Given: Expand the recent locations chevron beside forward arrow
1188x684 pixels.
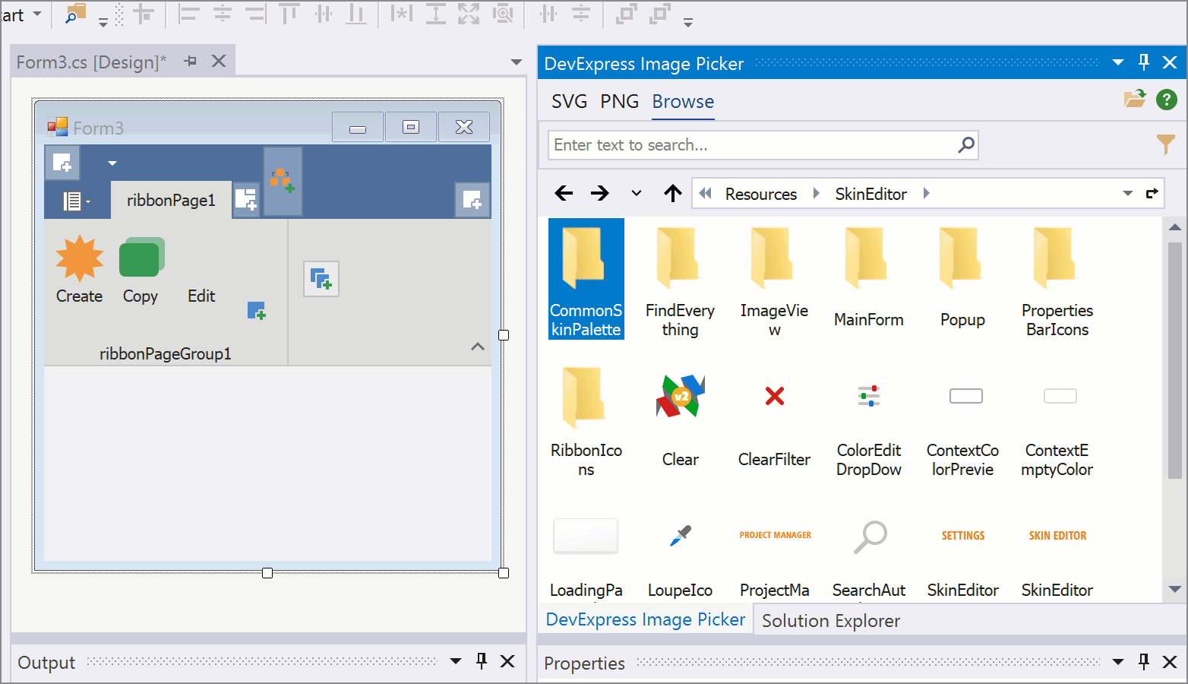Looking at the screenshot, I should (636, 193).
